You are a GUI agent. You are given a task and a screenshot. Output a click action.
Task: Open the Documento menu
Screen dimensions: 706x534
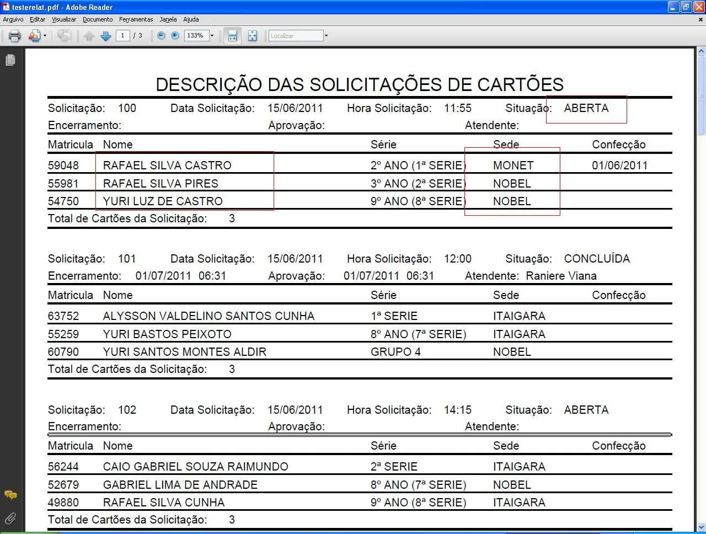click(x=98, y=19)
